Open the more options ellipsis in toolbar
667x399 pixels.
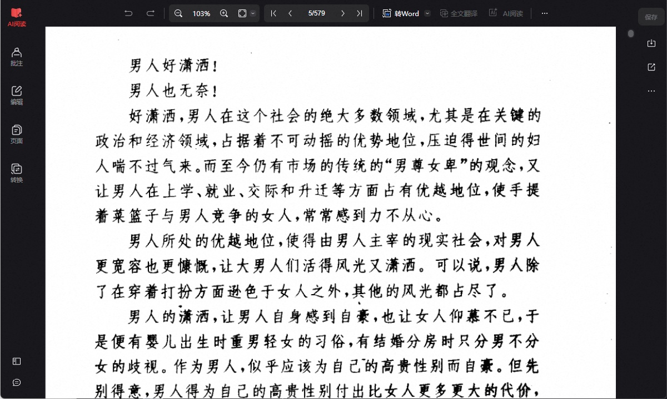coord(545,13)
